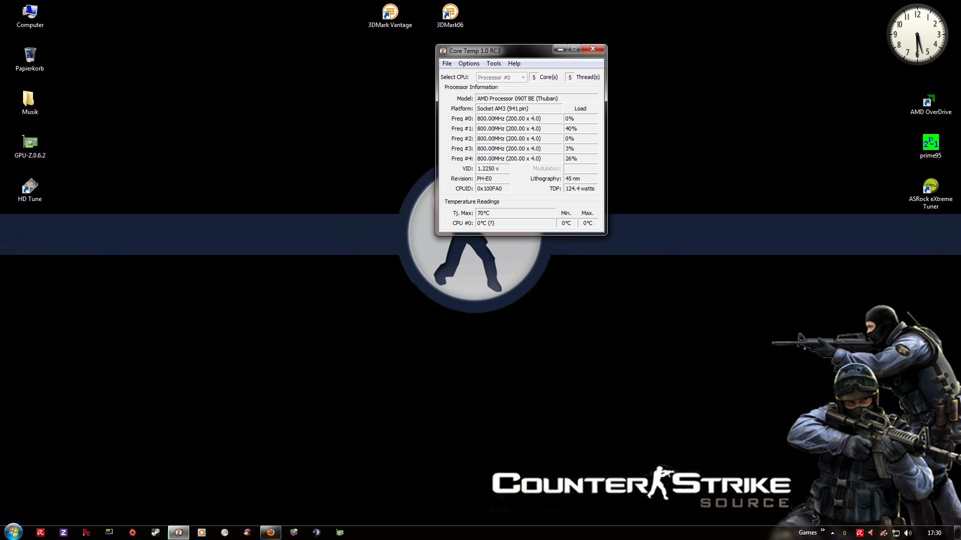Select the prime95 desktop icon

(x=930, y=146)
